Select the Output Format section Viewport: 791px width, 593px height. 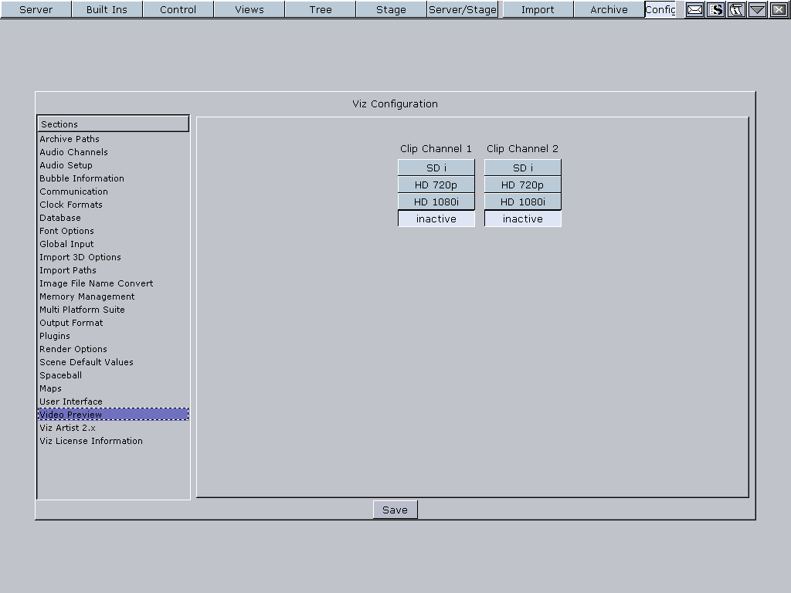point(71,323)
